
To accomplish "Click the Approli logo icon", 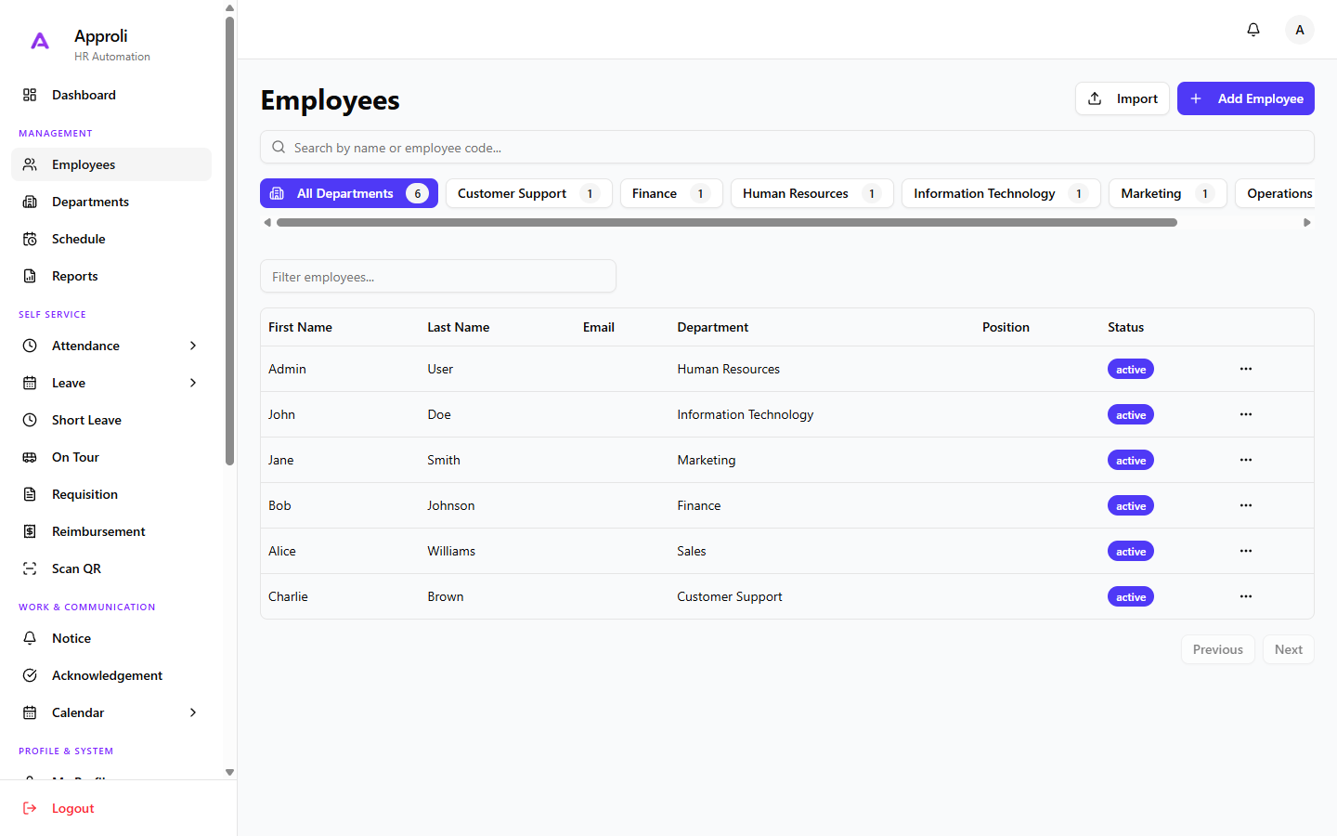I will (40, 41).
